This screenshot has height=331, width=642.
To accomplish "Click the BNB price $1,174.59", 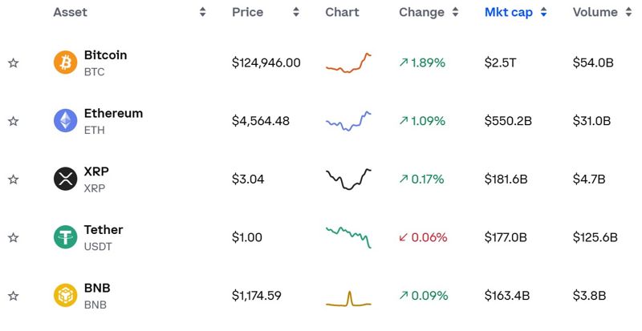I will click(x=256, y=296).
